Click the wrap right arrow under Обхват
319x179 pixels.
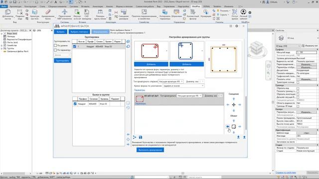pyautogui.click(x=240, y=126)
